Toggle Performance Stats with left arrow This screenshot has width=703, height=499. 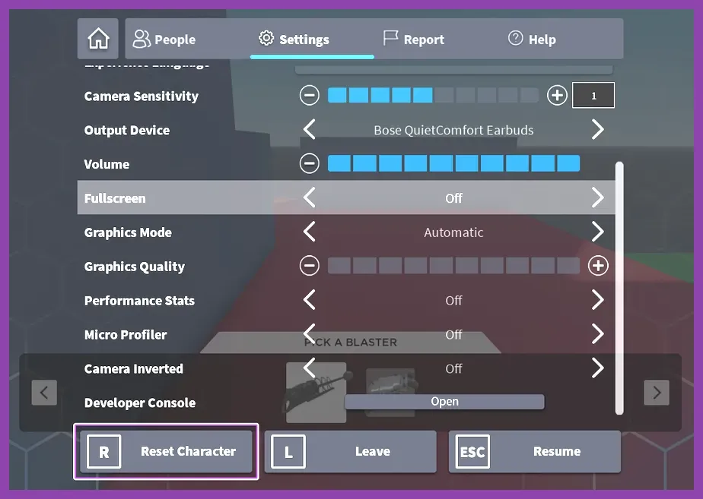point(310,300)
